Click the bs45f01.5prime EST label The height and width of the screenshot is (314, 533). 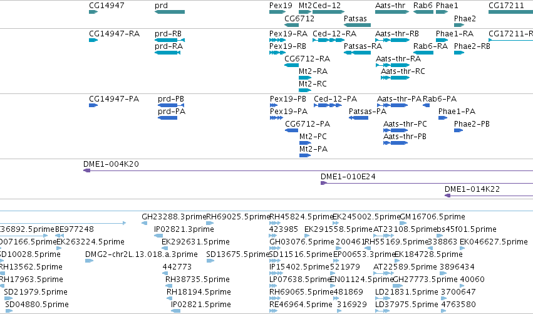click(x=466, y=229)
